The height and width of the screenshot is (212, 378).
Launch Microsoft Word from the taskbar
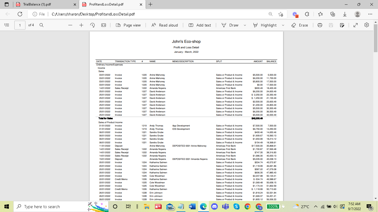point(192,206)
